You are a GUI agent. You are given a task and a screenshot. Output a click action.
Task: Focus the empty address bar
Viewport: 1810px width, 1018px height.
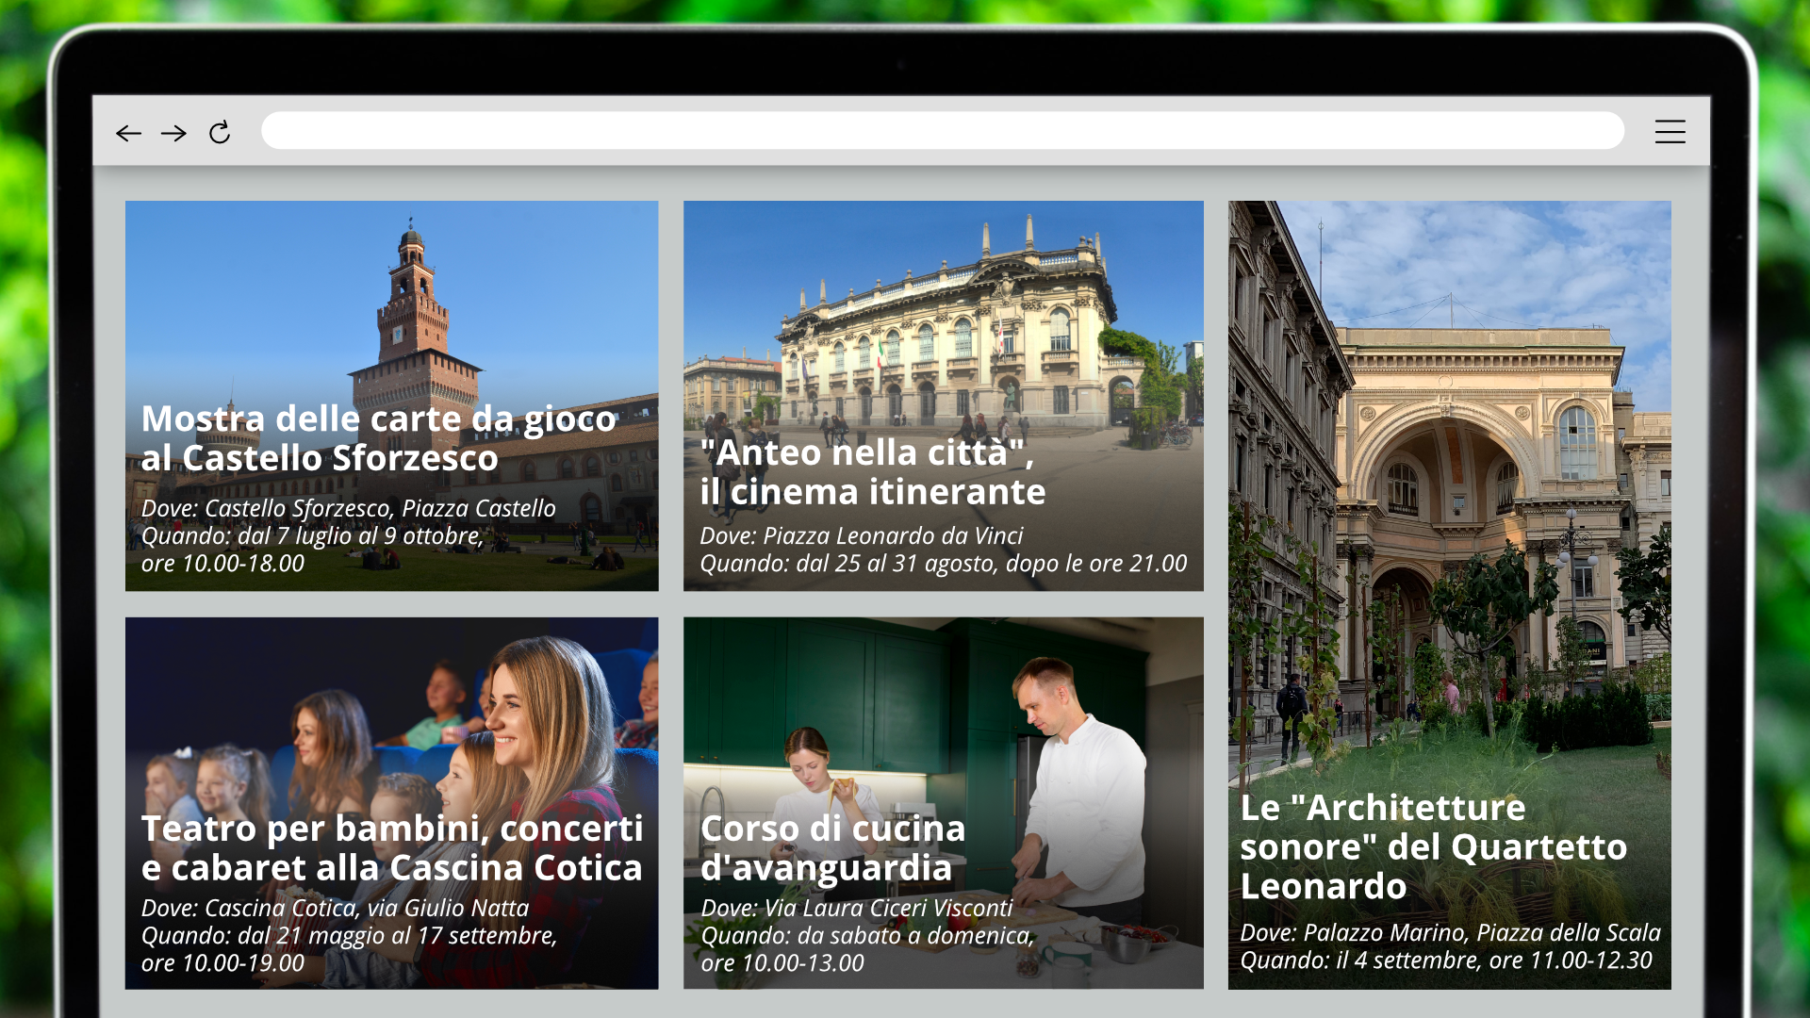pos(941,131)
